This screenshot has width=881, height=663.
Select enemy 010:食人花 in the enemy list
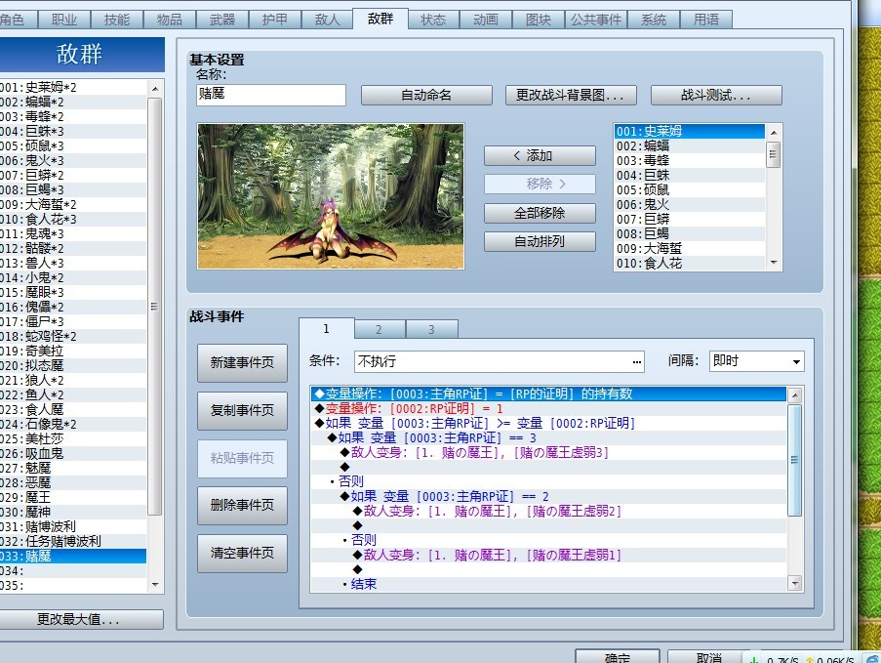pos(690,264)
